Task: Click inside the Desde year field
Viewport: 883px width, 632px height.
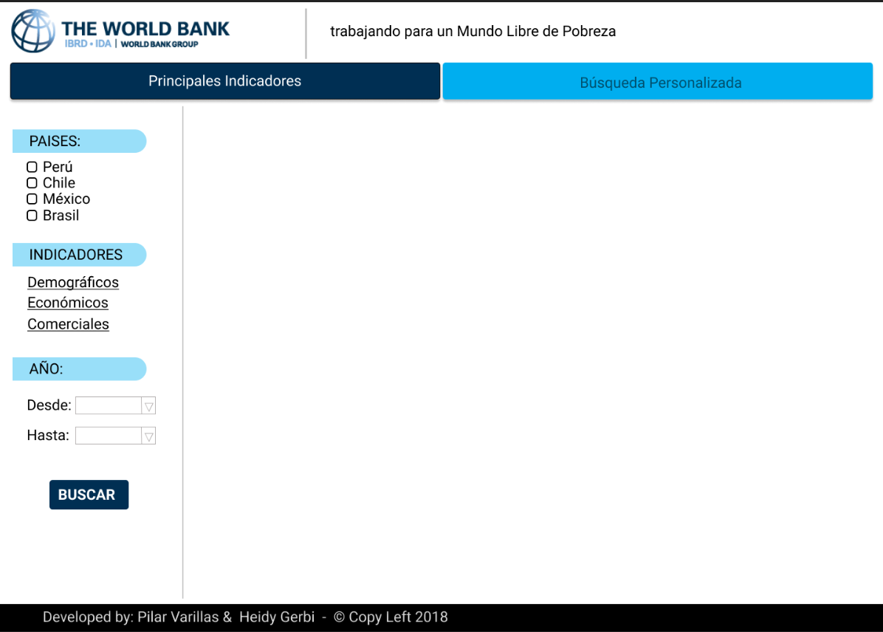Action: click(109, 405)
